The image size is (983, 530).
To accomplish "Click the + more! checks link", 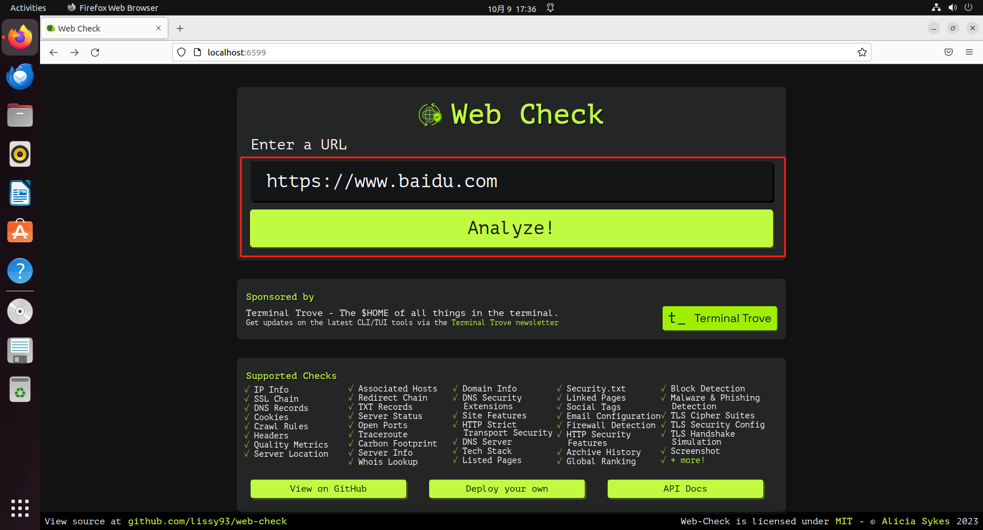I will [x=687, y=460].
